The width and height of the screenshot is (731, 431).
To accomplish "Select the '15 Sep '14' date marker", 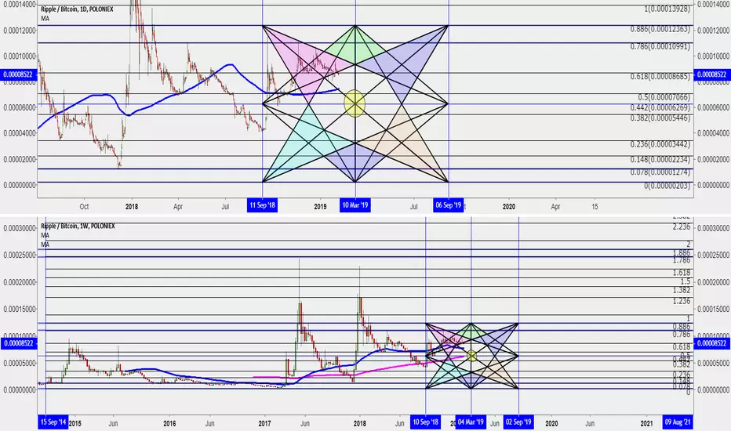I will click(53, 422).
